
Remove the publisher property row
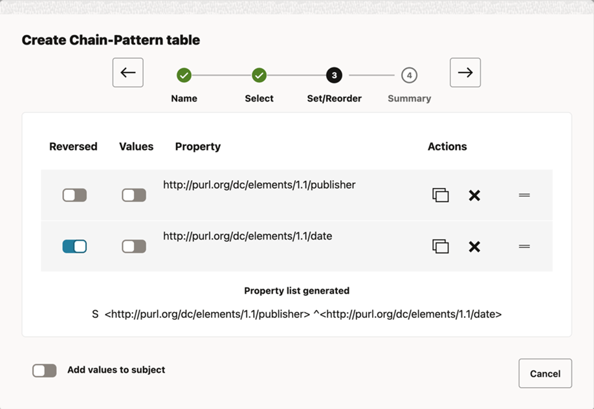tap(474, 195)
